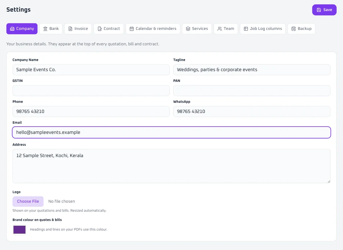This screenshot has width=343, height=250.
Task: Focus the Phone number field
Action: pyautogui.click(x=91, y=112)
